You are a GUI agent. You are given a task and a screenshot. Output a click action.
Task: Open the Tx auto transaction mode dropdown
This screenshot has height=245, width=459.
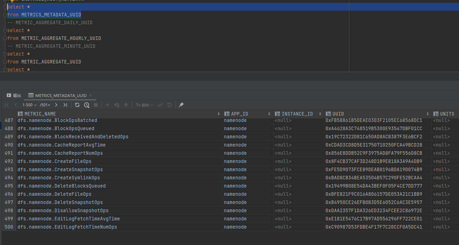145,105
